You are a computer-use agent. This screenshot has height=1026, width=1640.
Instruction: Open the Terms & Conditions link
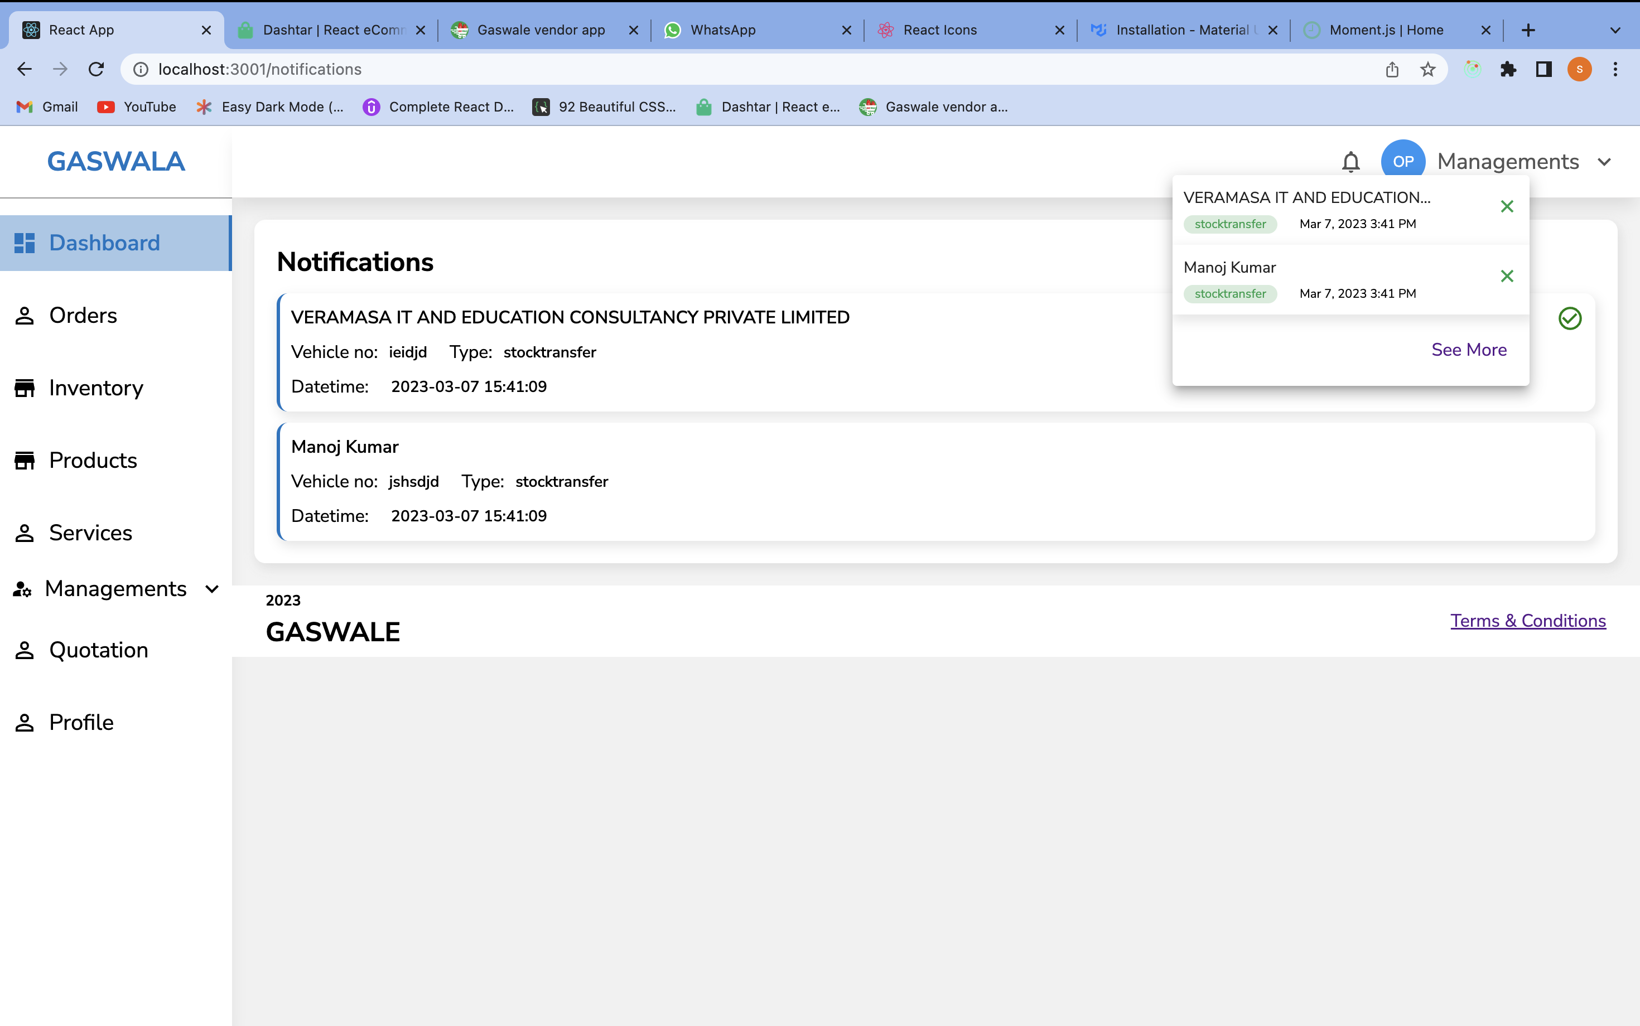point(1527,621)
